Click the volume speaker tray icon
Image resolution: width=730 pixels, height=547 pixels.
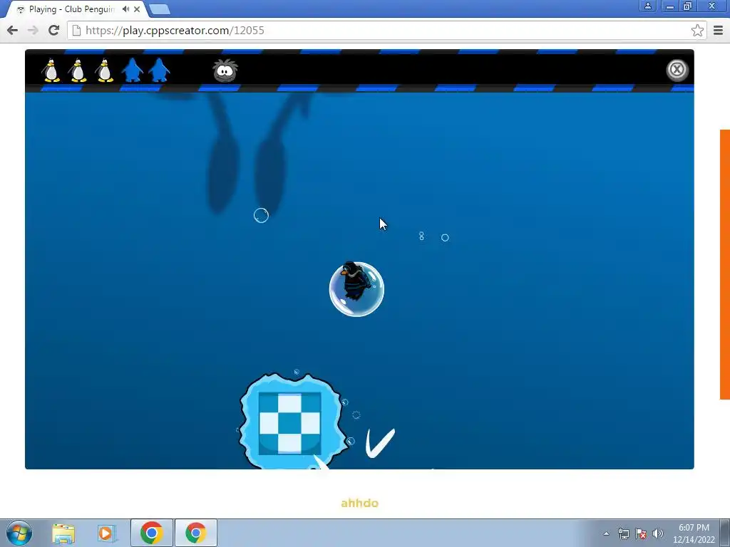[x=658, y=533]
